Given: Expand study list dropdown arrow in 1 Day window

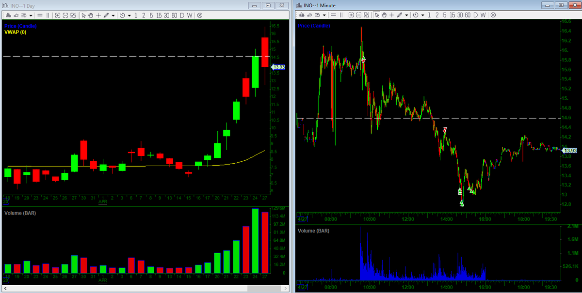Looking at the screenshot, I should (x=31, y=15).
